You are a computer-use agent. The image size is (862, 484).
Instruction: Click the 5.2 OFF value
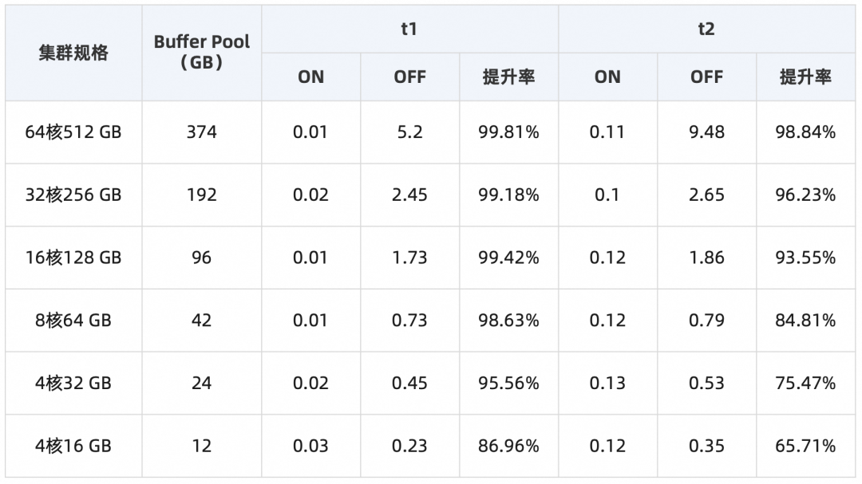tap(409, 132)
